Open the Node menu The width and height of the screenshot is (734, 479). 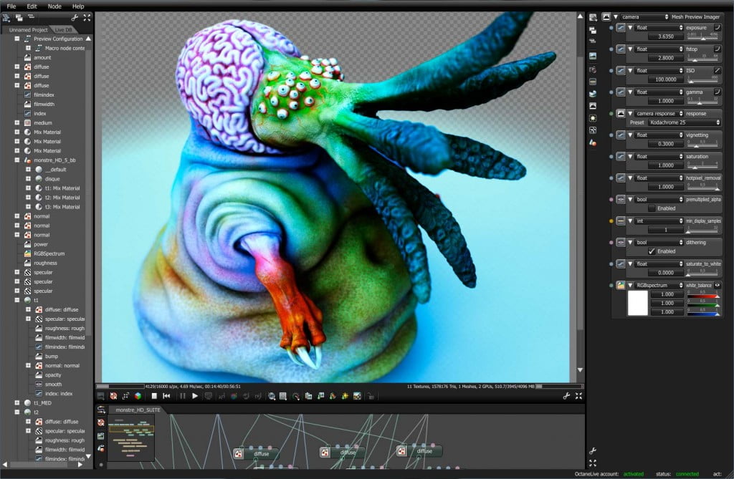coord(54,6)
